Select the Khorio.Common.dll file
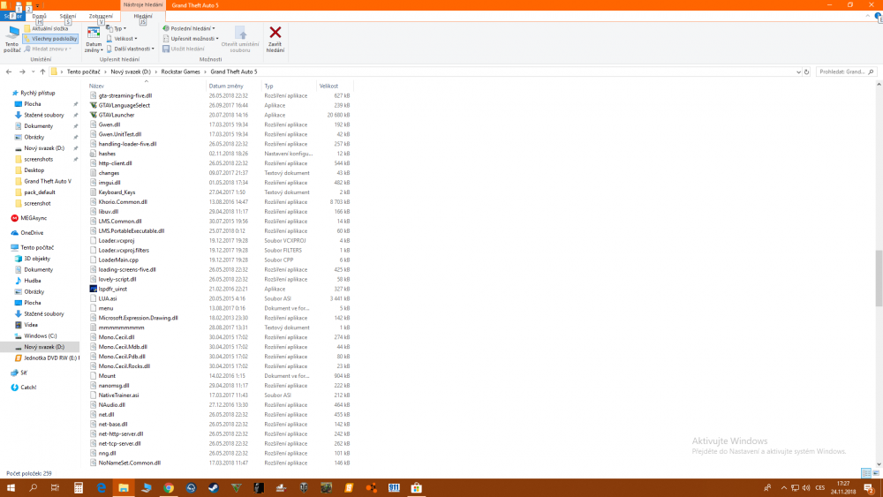Screen dimensions: 883x497 [123, 202]
